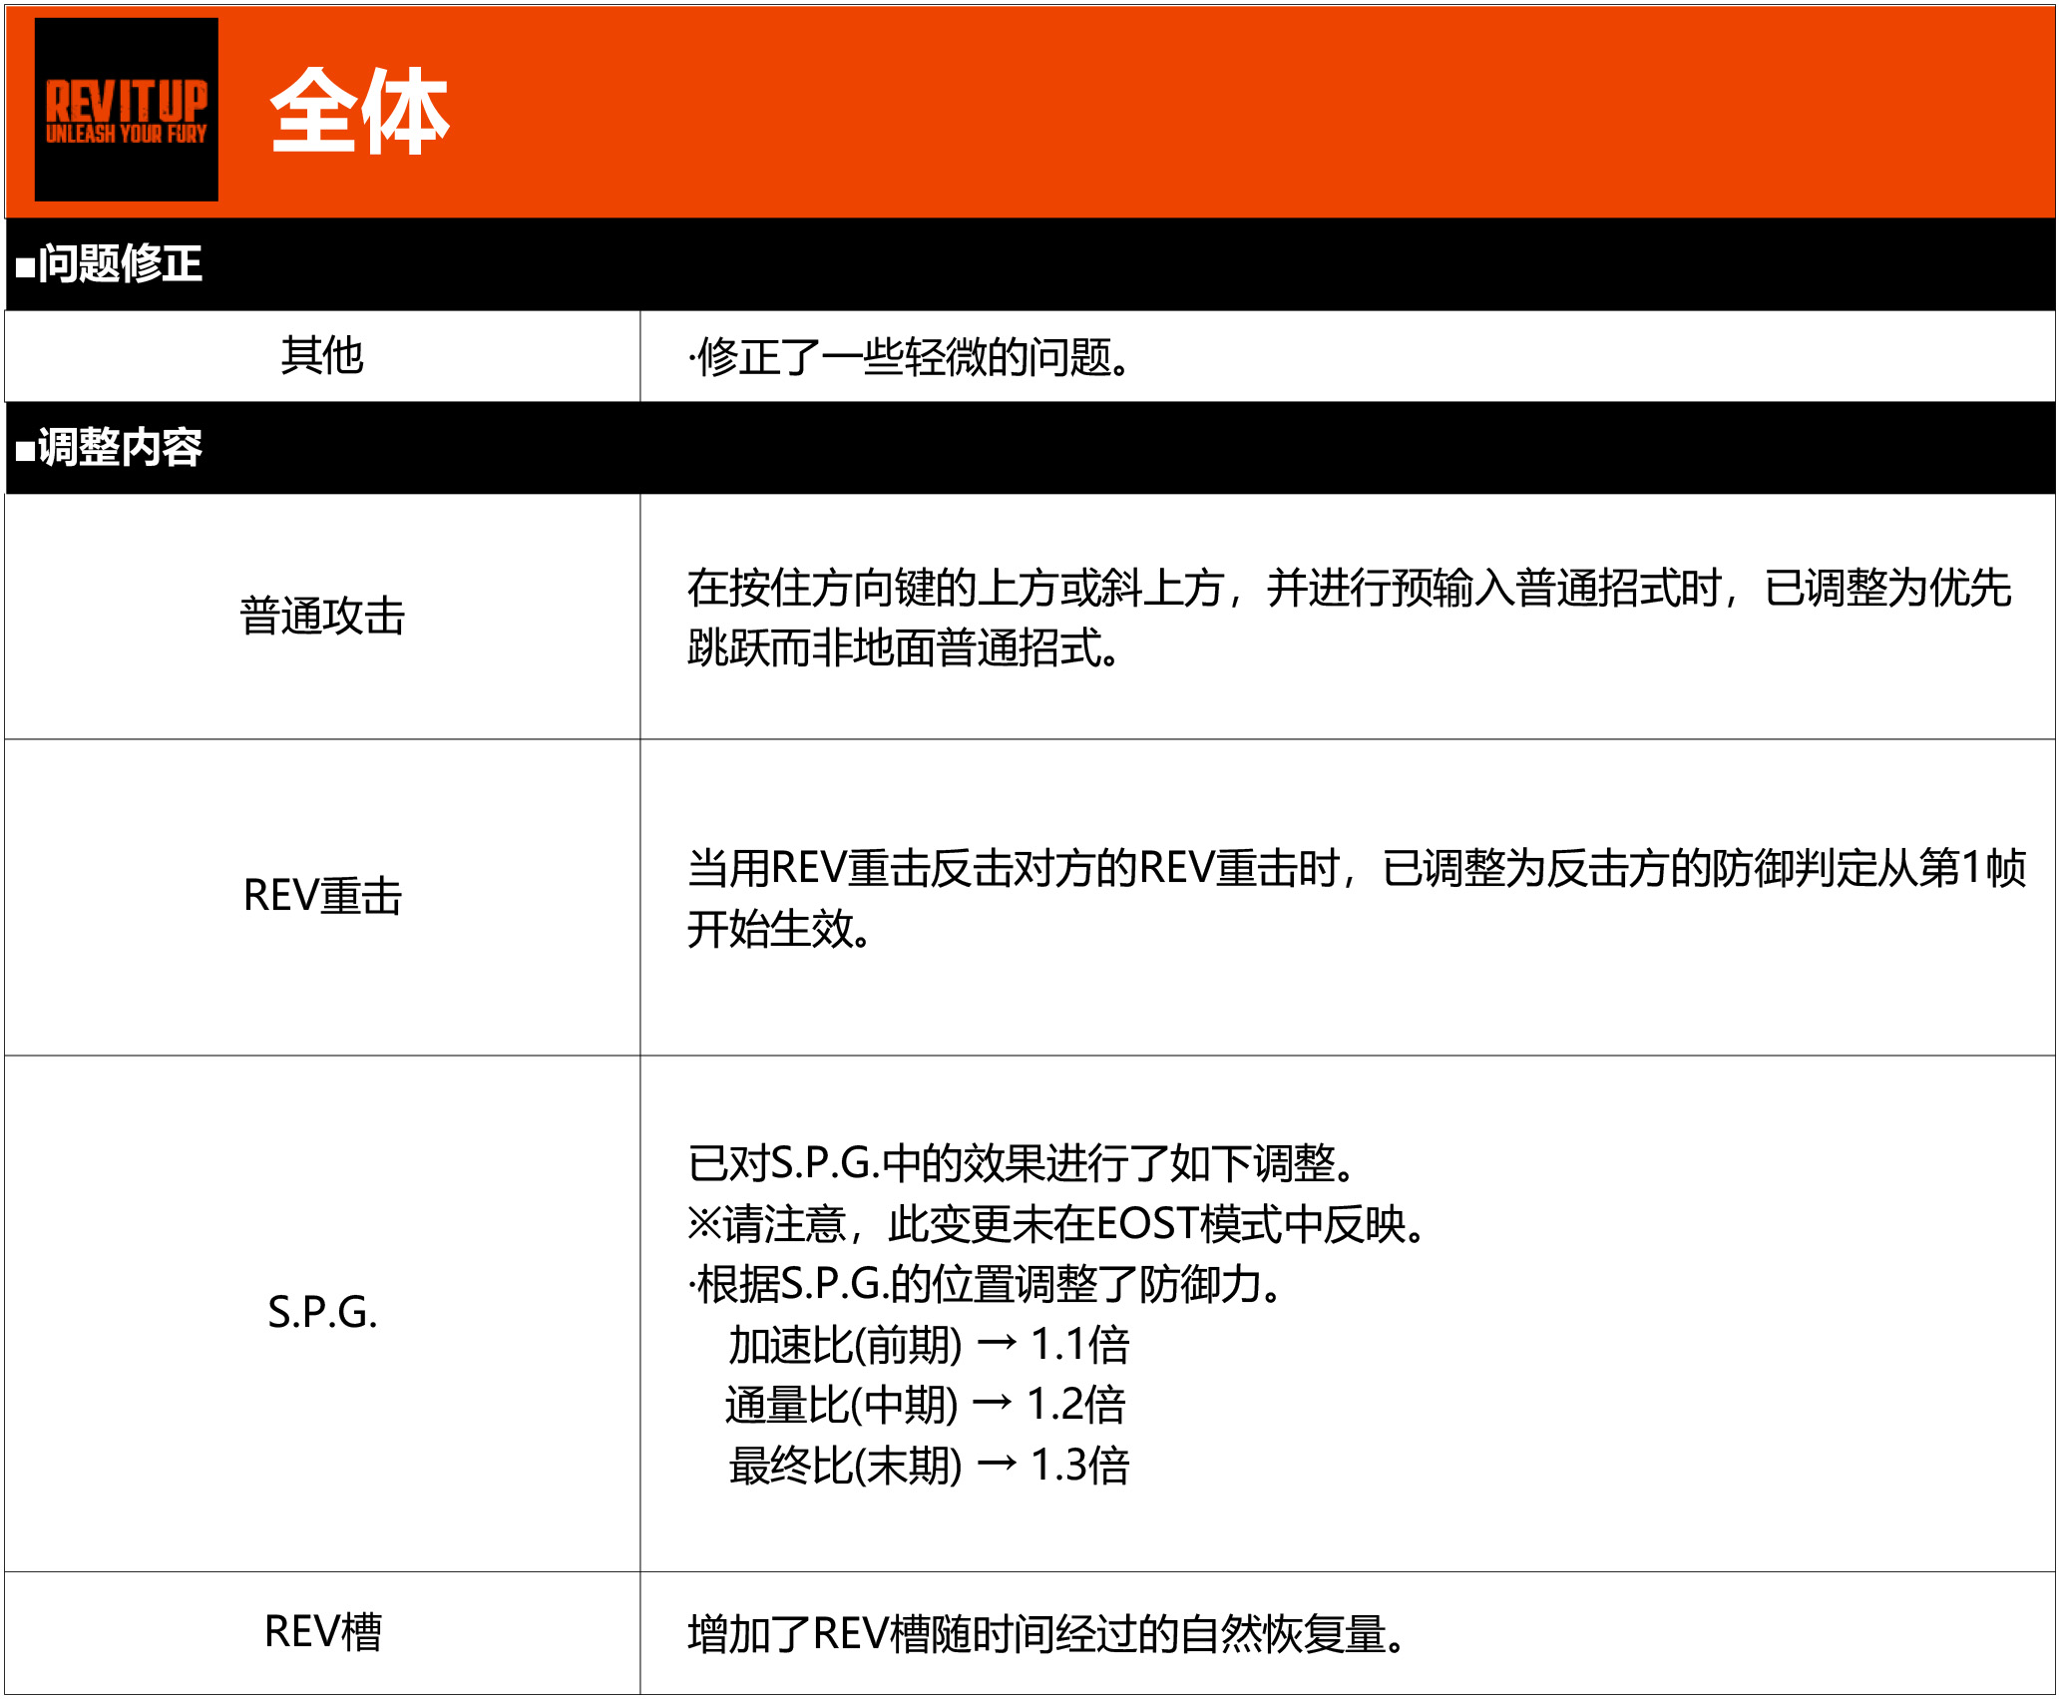Click the 通量比(中期) 1.2倍 line
The height and width of the screenshot is (1699, 2060).
click(925, 1406)
